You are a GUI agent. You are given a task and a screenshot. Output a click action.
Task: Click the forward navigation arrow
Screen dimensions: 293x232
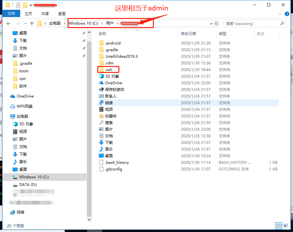click(x=18, y=24)
